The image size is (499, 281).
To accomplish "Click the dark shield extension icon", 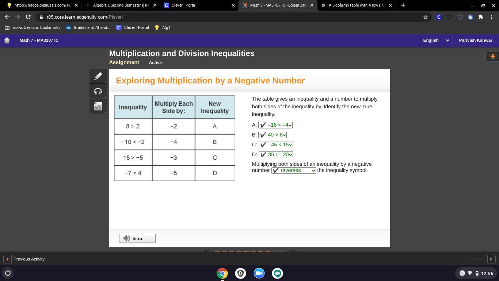I will (450, 17).
